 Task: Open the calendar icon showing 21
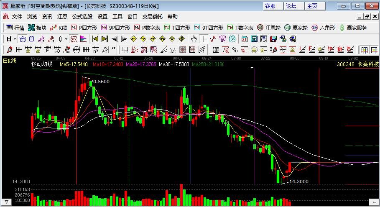[245, 39]
